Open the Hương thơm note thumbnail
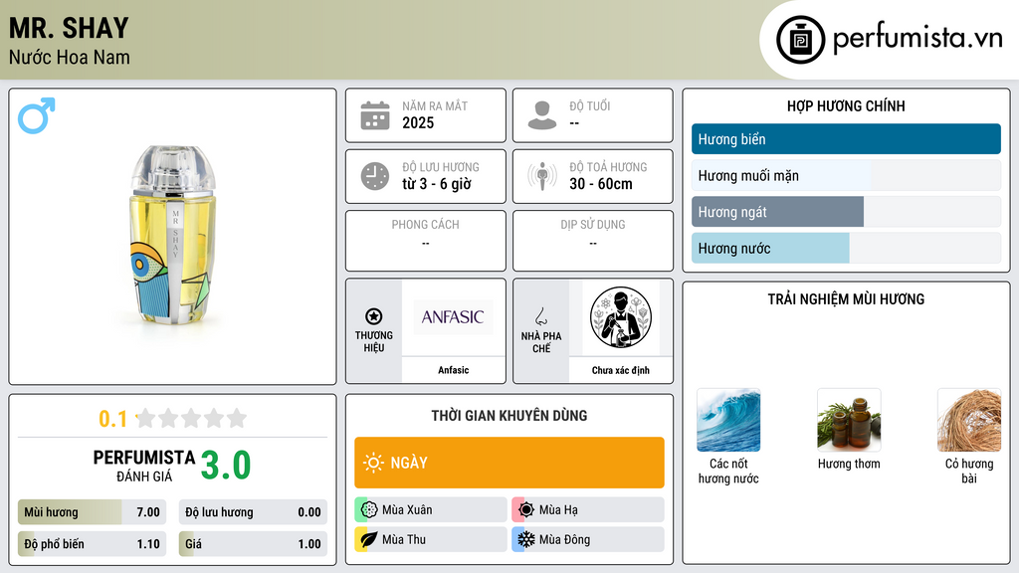 click(x=849, y=420)
